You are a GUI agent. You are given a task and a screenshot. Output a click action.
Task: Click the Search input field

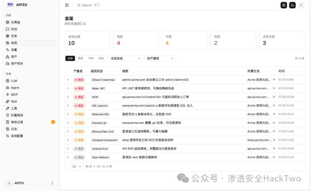[x=88, y=5]
